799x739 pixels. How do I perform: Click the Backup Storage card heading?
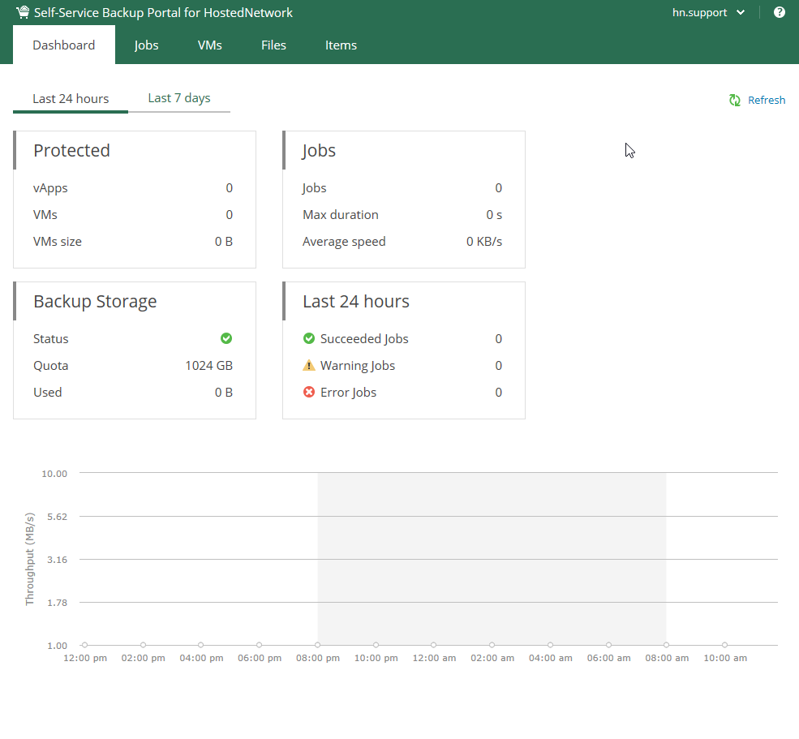(x=95, y=301)
